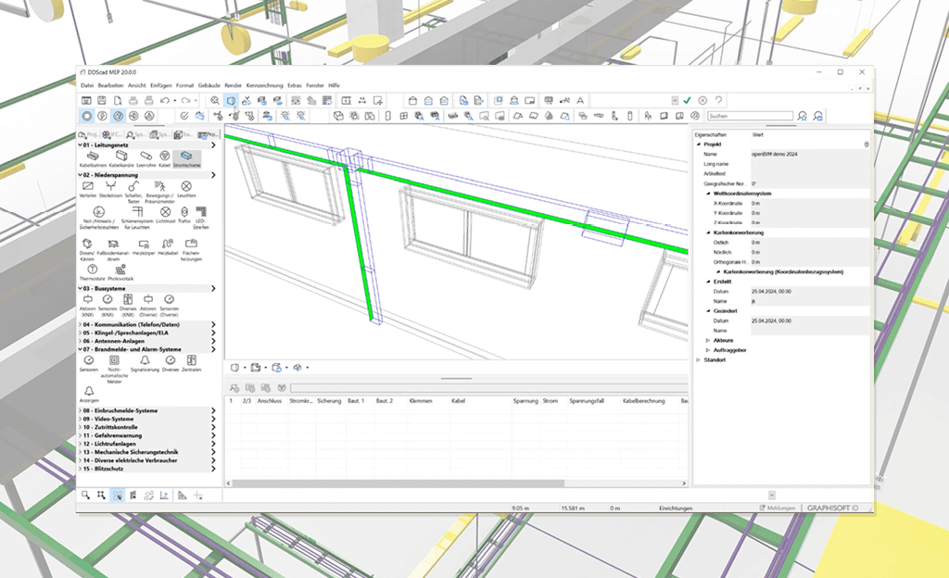Collapse the 01 - Leitungsnetz section

pyautogui.click(x=104, y=145)
